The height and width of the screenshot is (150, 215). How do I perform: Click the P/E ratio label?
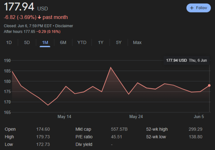(x=85, y=137)
